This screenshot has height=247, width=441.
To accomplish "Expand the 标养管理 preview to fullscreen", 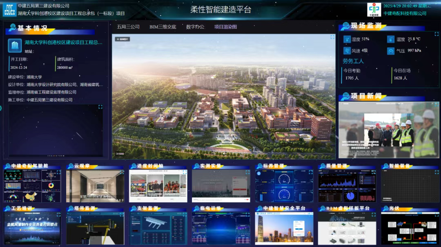I will [310, 172].
